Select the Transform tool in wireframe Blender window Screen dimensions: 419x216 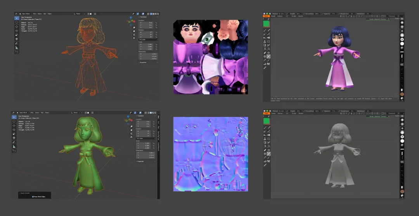(17, 39)
